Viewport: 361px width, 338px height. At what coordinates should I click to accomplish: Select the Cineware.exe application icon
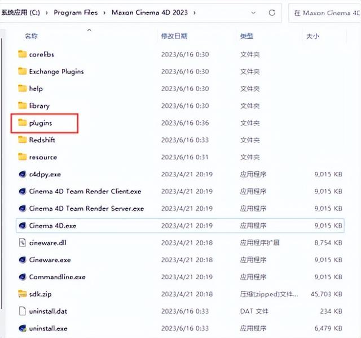(x=23, y=259)
